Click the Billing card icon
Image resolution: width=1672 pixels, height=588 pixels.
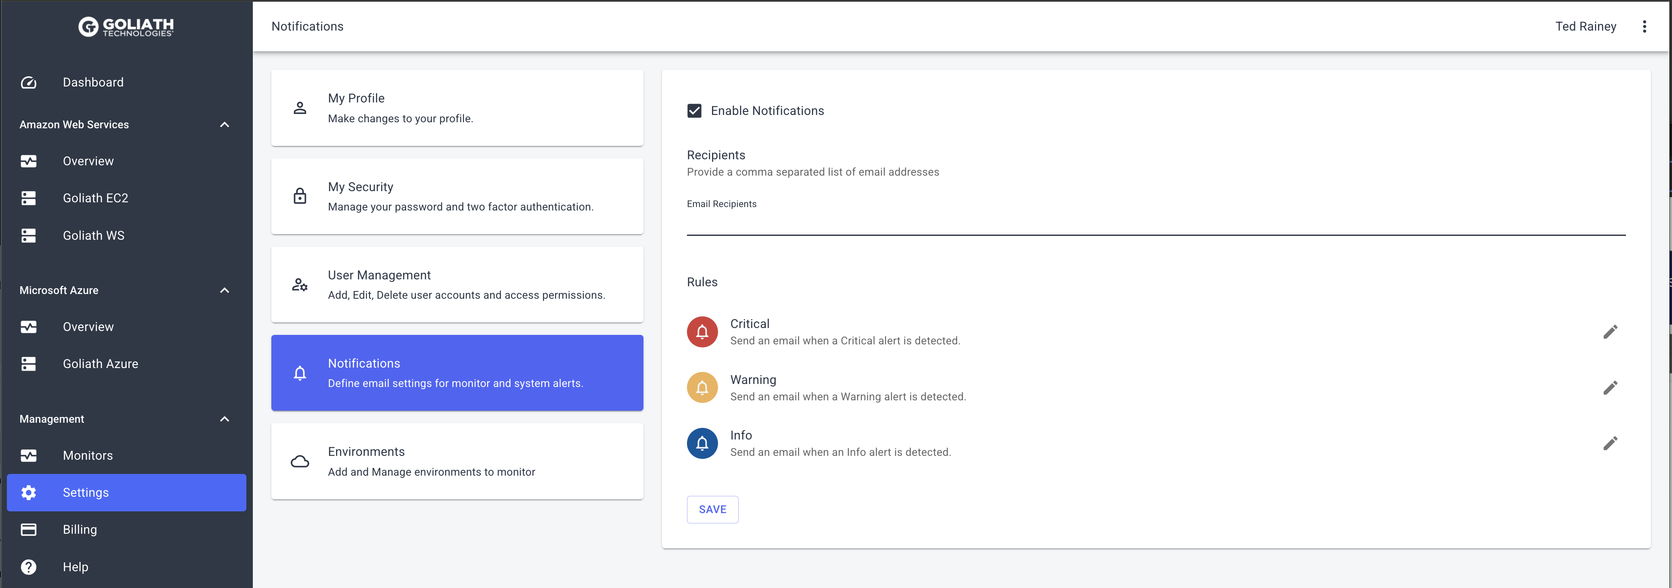tap(28, 529)
